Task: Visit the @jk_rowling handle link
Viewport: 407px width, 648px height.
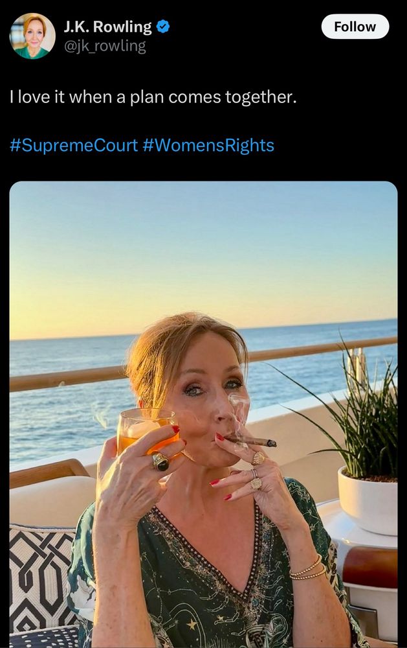Action: pos(104,46)
